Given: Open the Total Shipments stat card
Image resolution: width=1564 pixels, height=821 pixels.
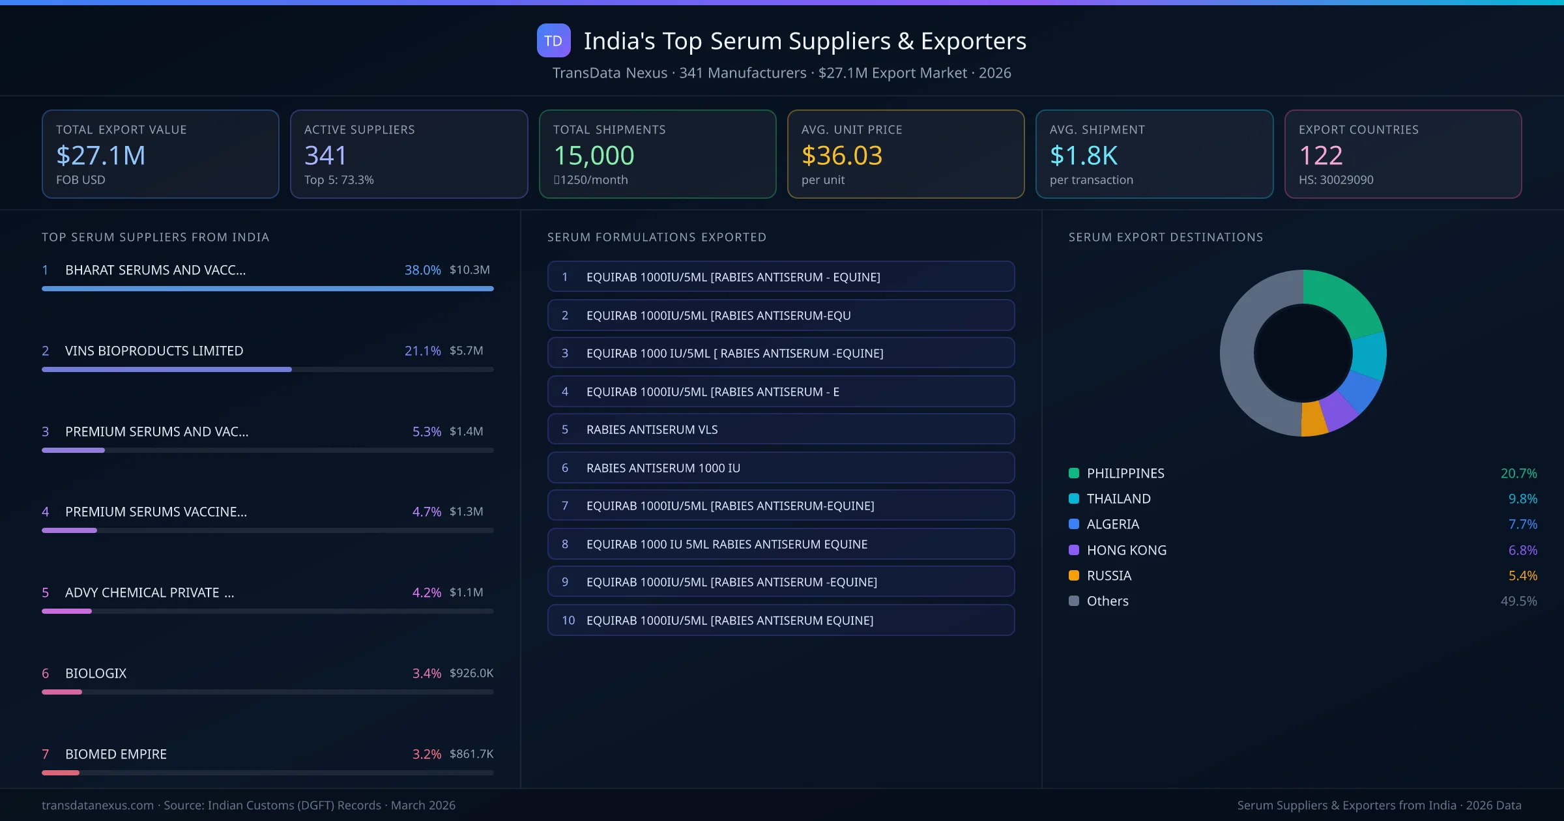Looking at the screenshot, I should (x=658, y=154).
